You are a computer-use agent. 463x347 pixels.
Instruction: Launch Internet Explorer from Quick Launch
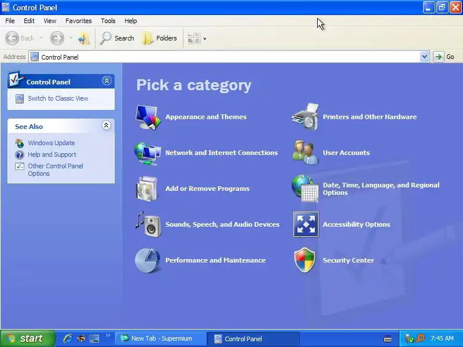coord(68,338)
